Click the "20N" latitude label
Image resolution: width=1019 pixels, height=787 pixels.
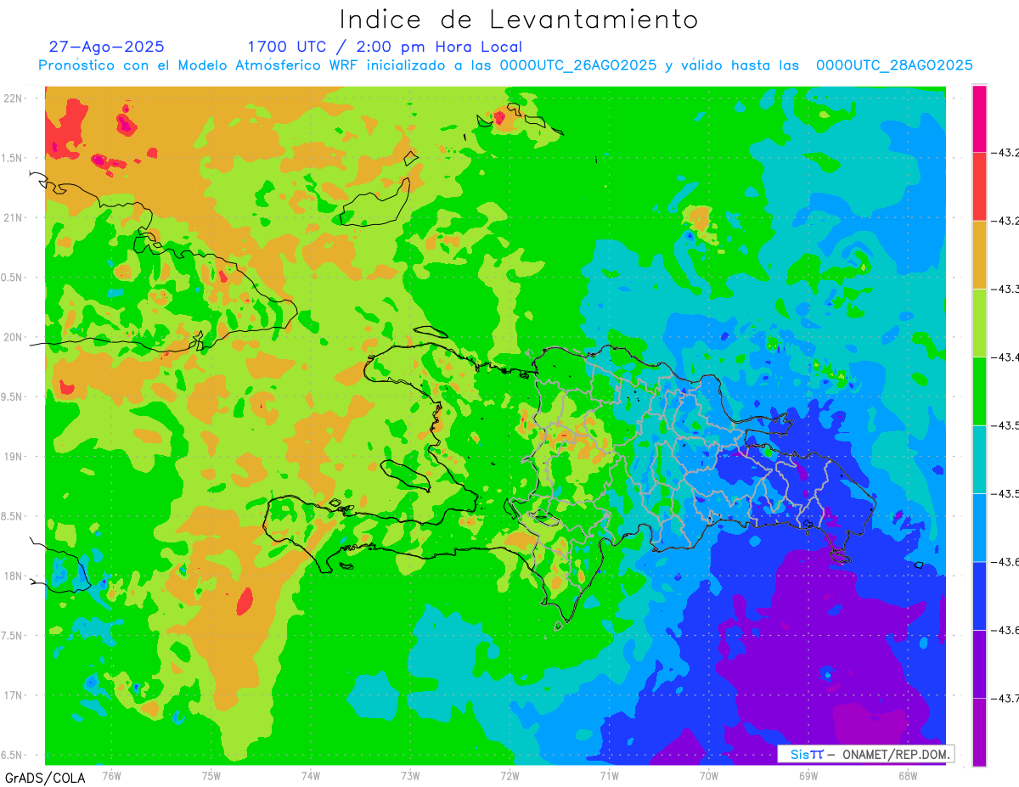click(14, 337)
